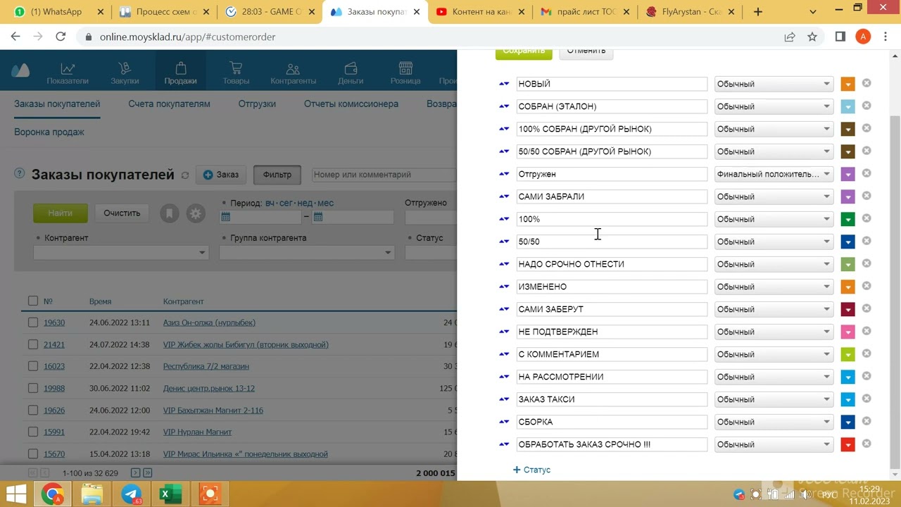This screenshot has height=507, width=901.
Task: Open type dropdown for НЕ ПОДТВЕРЖДЕН
Action: tap(774, 332)
